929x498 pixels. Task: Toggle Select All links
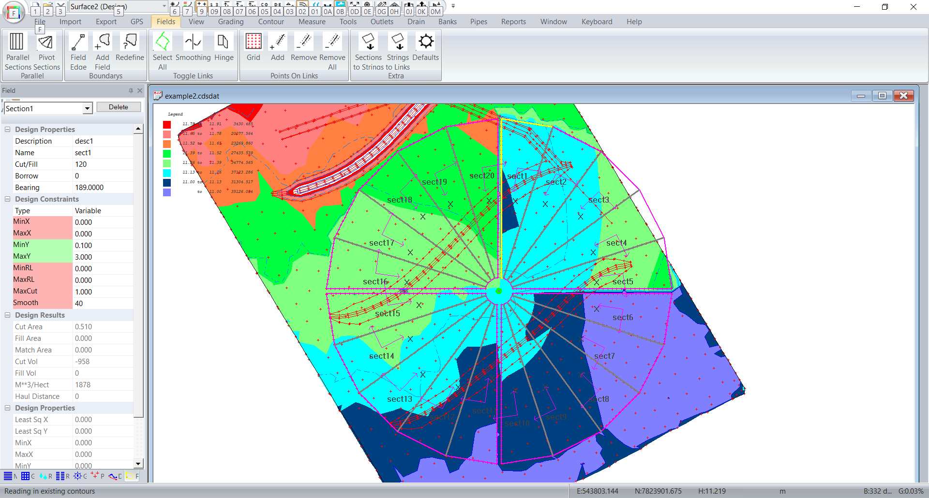[x=163, y=43]
